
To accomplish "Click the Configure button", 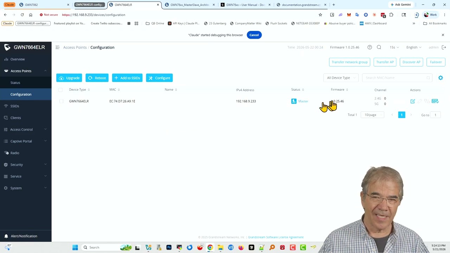I will click(x=159, y=78).
